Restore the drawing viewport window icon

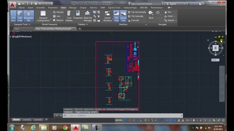[x=219, y=37]
